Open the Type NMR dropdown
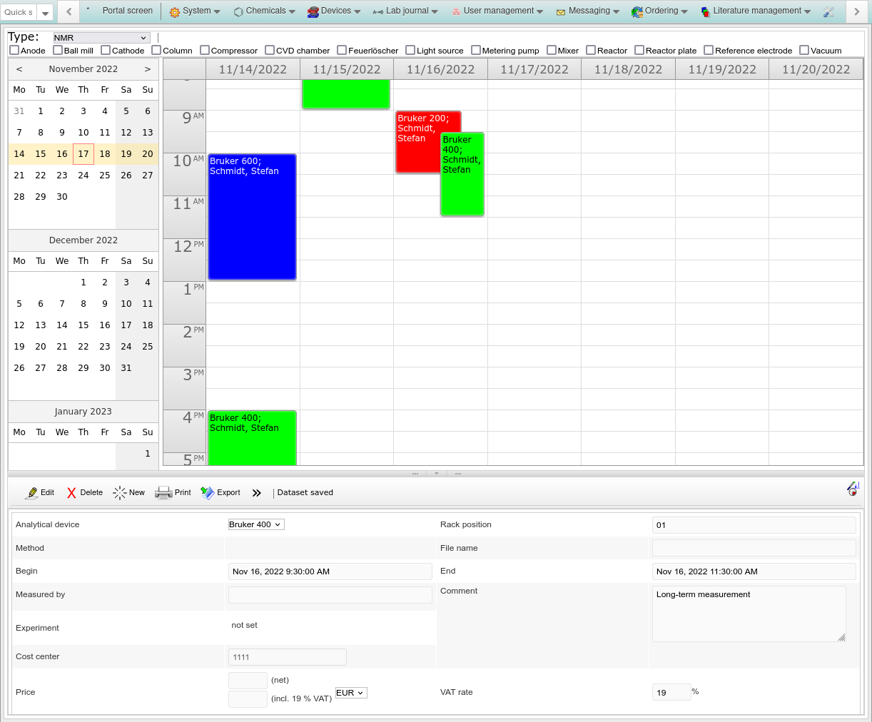This screenshot has height=722, width=872. [101, 38]
